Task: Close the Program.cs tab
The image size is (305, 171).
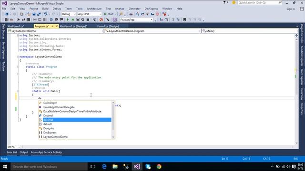Action: 57,26
